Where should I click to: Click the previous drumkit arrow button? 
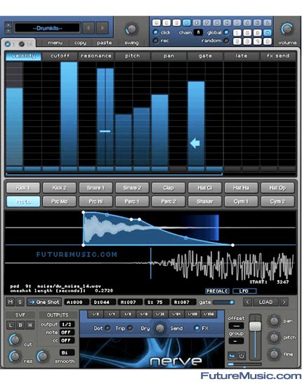[x=88, y=28]
